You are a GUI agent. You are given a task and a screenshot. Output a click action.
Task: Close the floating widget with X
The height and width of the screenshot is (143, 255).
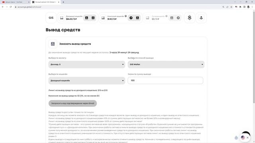pos(247,138)
